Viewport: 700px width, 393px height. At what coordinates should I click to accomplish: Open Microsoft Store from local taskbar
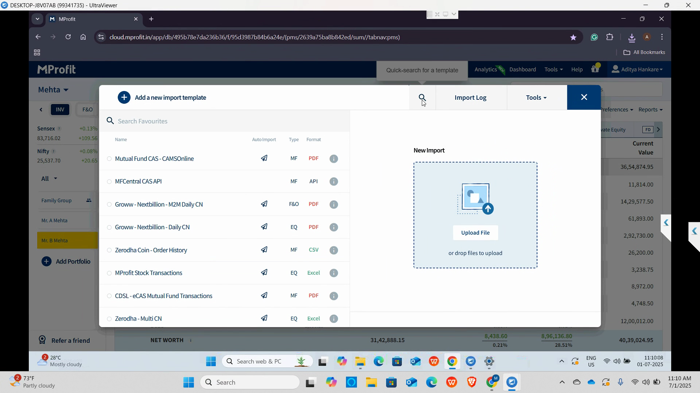click(x=391, y=382)
